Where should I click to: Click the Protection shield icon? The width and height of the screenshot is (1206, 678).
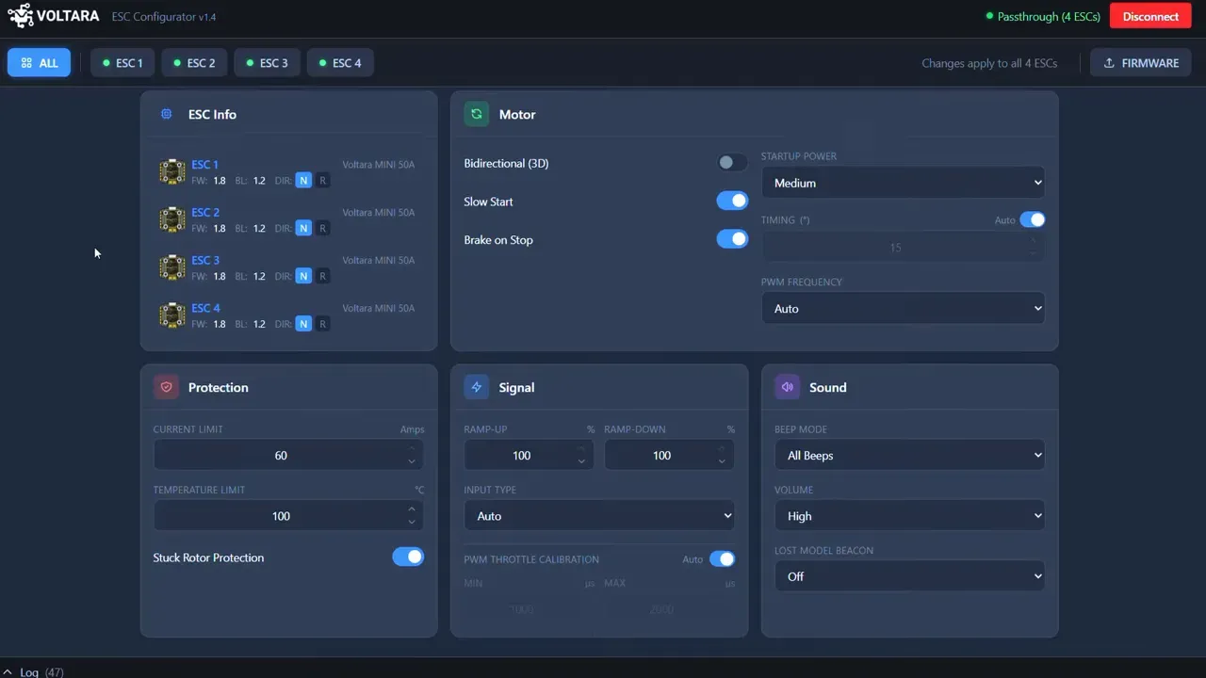(166, 387)
